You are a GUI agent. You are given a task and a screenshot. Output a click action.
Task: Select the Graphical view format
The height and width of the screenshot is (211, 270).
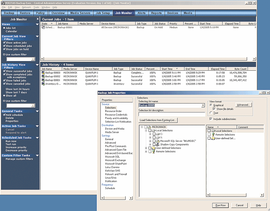(x=211, y=105)
